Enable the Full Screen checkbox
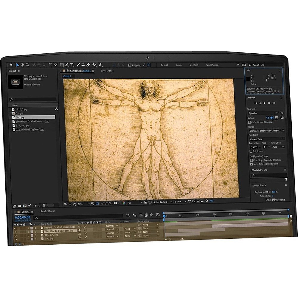The width and height of the screenshot is (298, 298). click(x=251, y=151)
